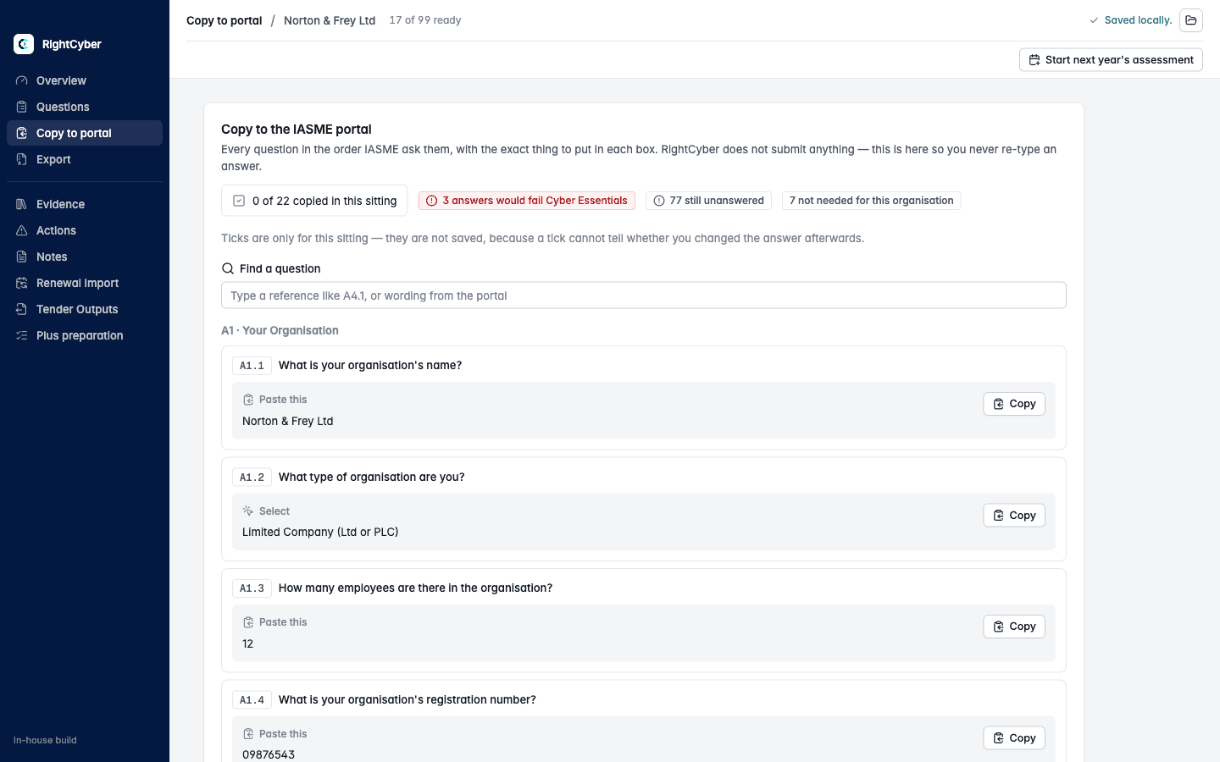Click the Select pointer icon in question A1.2

(x=248, y=511)
